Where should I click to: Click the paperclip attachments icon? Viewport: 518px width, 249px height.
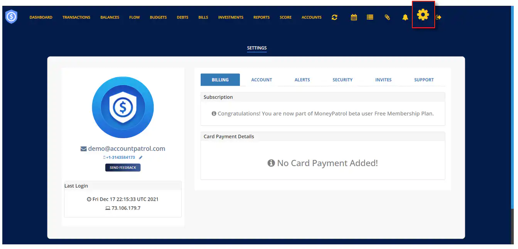(x=387, y=17)
